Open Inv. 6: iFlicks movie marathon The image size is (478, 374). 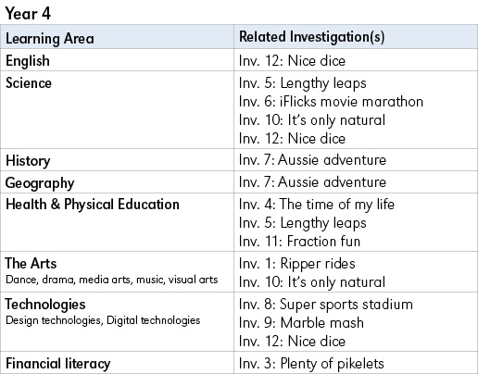pos(331,102)
